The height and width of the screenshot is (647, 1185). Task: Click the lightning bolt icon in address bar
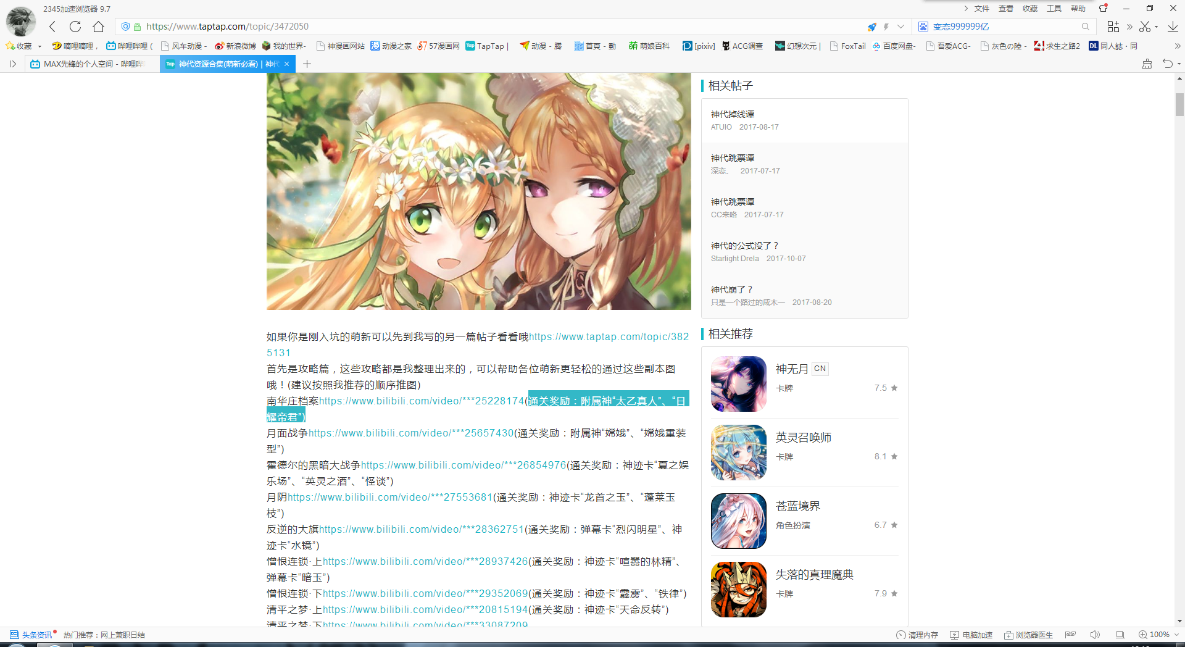[886, 27]
